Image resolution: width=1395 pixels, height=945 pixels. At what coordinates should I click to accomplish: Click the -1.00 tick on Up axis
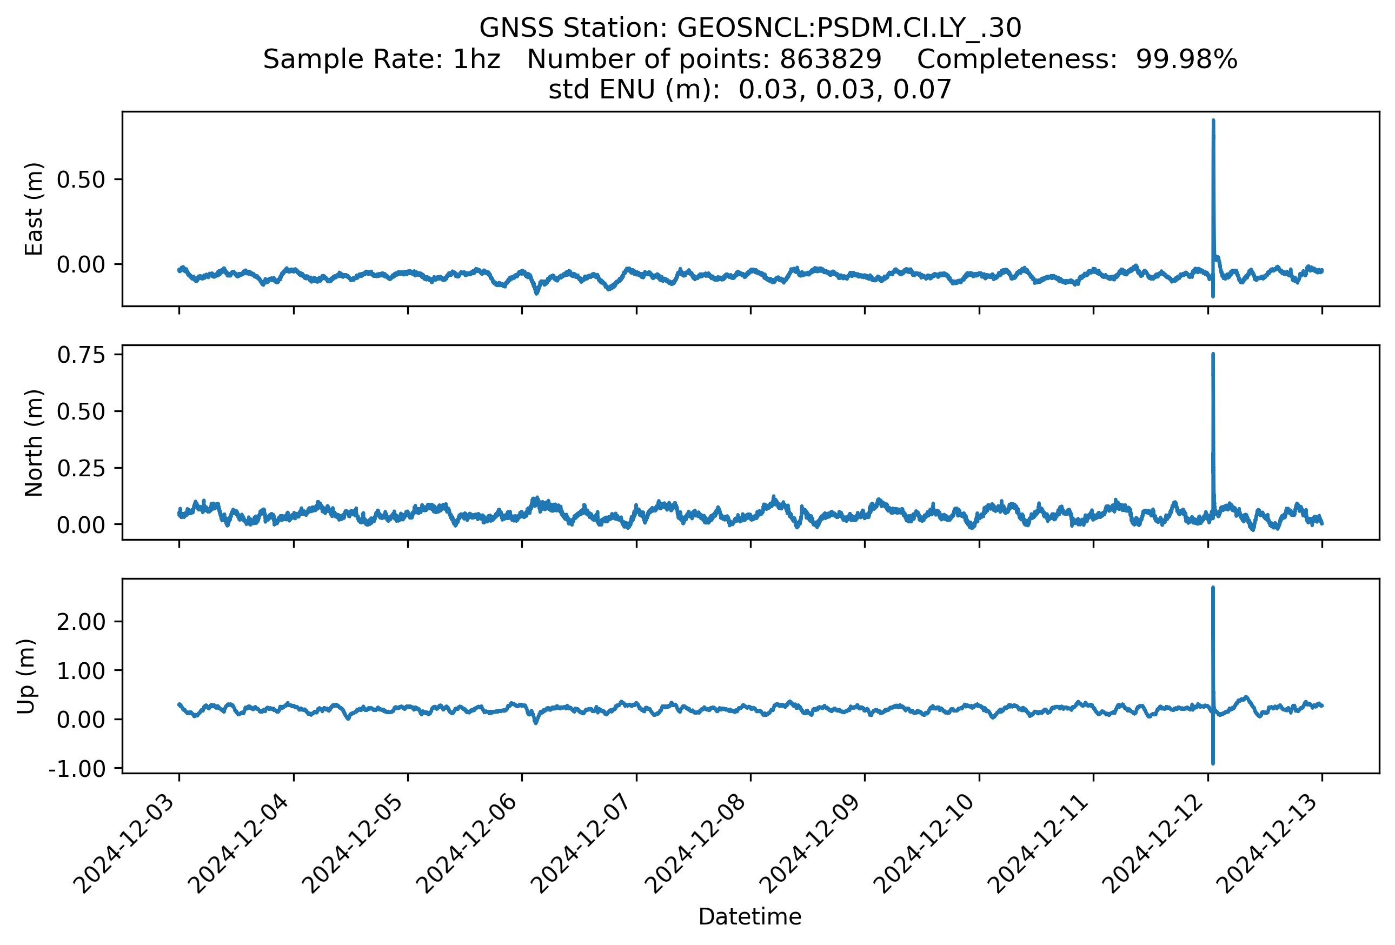click(x=77, y=769)
